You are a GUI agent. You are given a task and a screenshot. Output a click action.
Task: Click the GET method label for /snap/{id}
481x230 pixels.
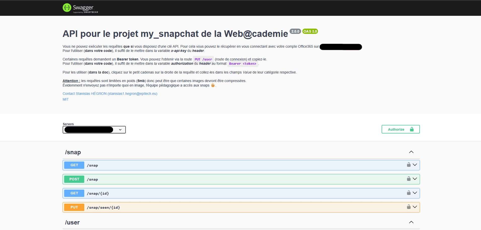[74, 193]
